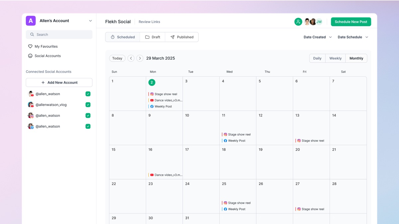
Task: Go to next month arrow
Action: 140,58
